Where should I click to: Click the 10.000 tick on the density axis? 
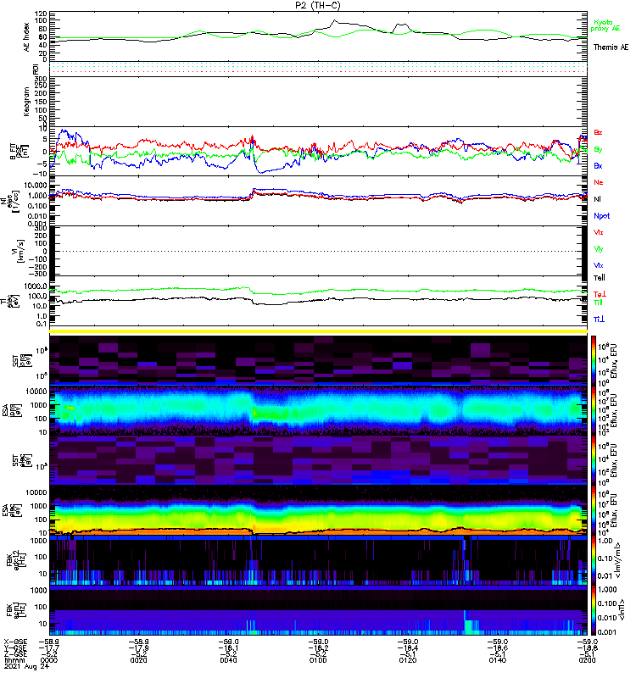36,186
